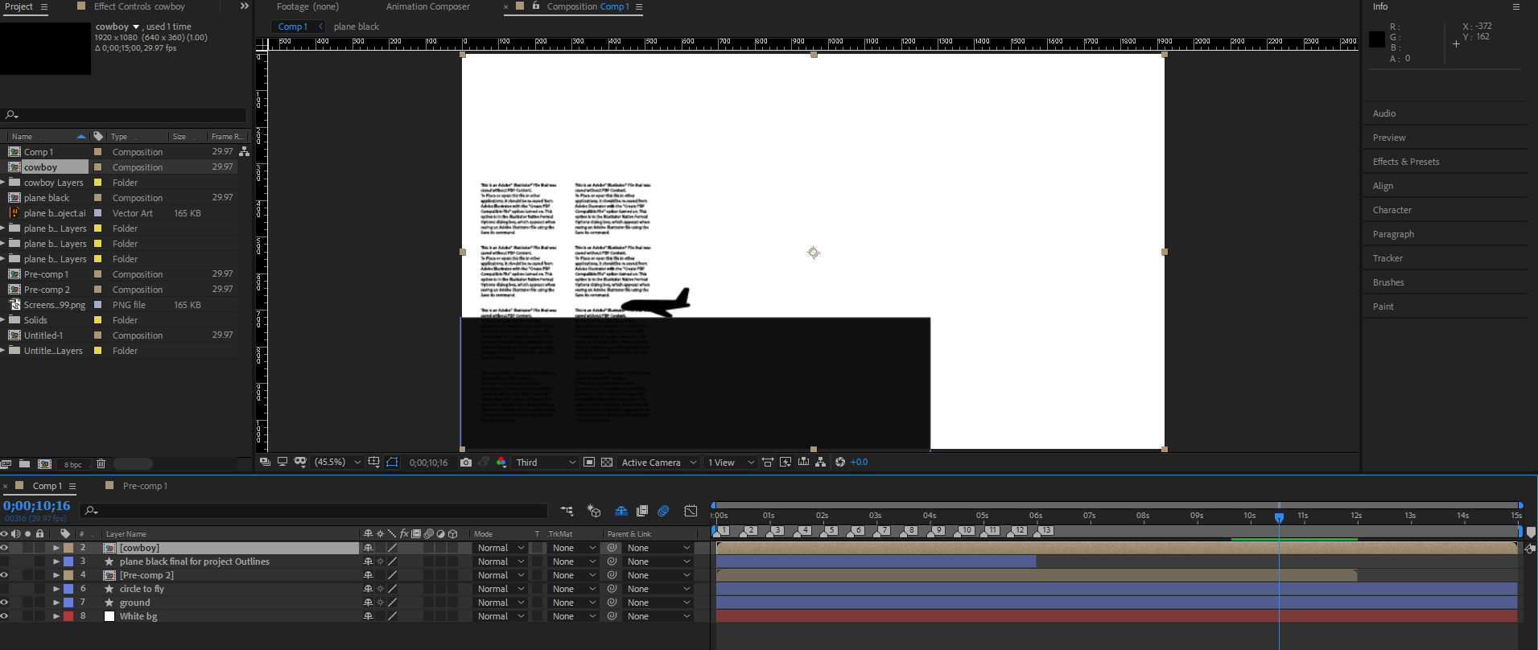Click the parent pick whip for cowboy layer
Image resolution: width=1538 pixels, height=650 pixels.
click(612, 548)
